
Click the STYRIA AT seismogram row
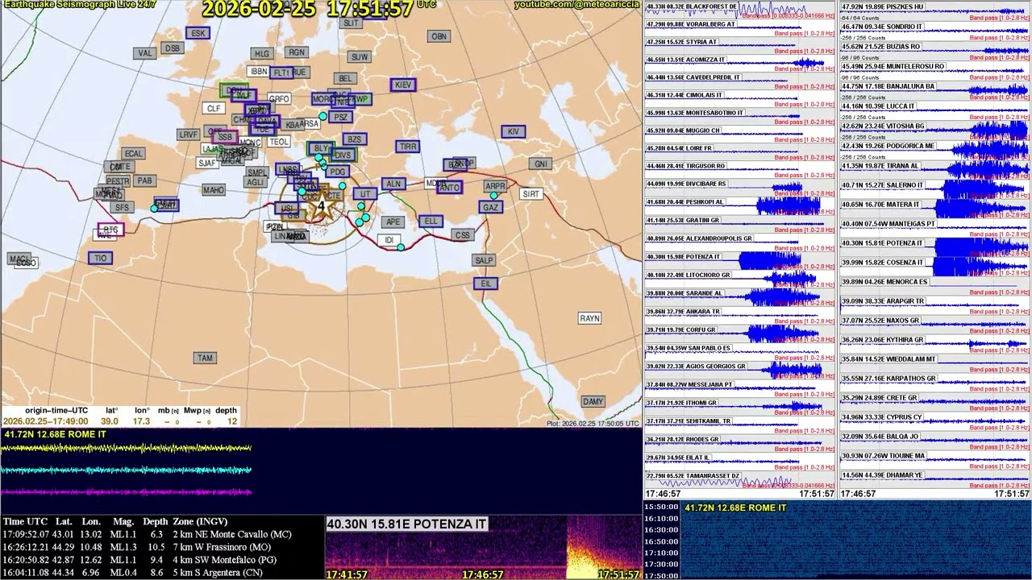click(740, 45)
